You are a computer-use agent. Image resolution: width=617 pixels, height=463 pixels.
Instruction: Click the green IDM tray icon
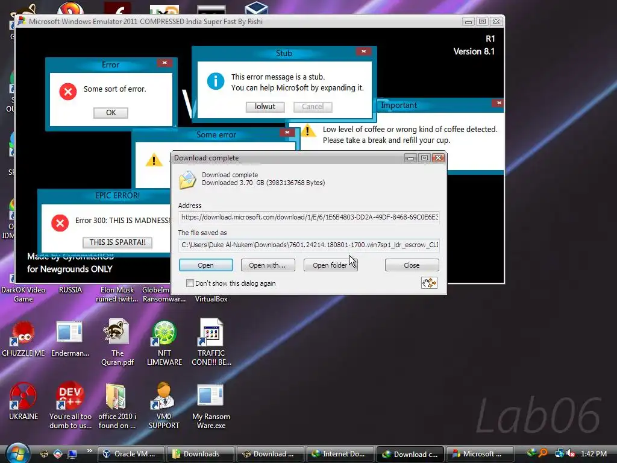click(531, 453)
